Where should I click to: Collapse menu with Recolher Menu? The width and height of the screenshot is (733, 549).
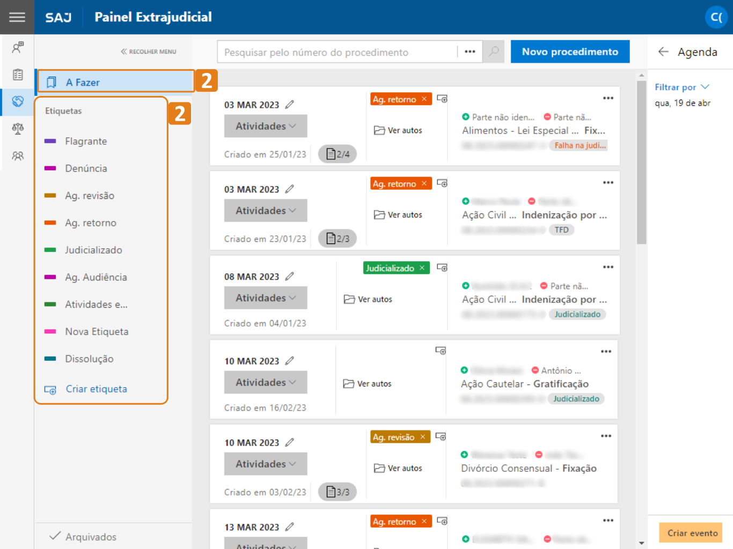[149, 51]
